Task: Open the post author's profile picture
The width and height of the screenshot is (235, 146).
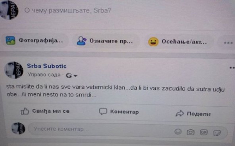Action: tap(14, 70)
